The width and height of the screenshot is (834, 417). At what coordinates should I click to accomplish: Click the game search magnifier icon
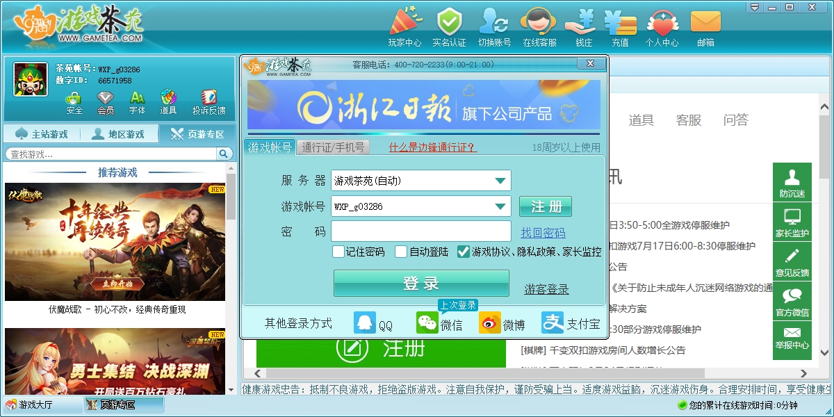224,154
